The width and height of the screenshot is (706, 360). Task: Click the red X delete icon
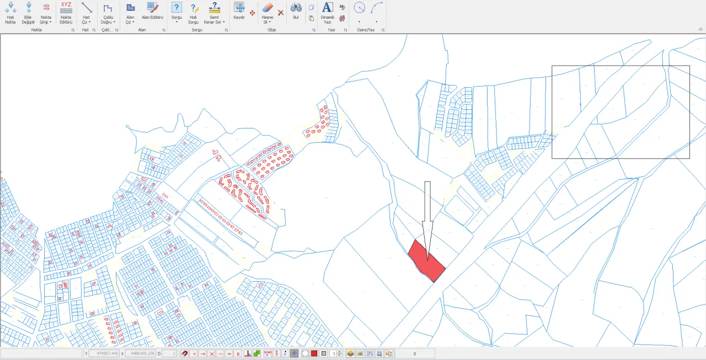281,12
